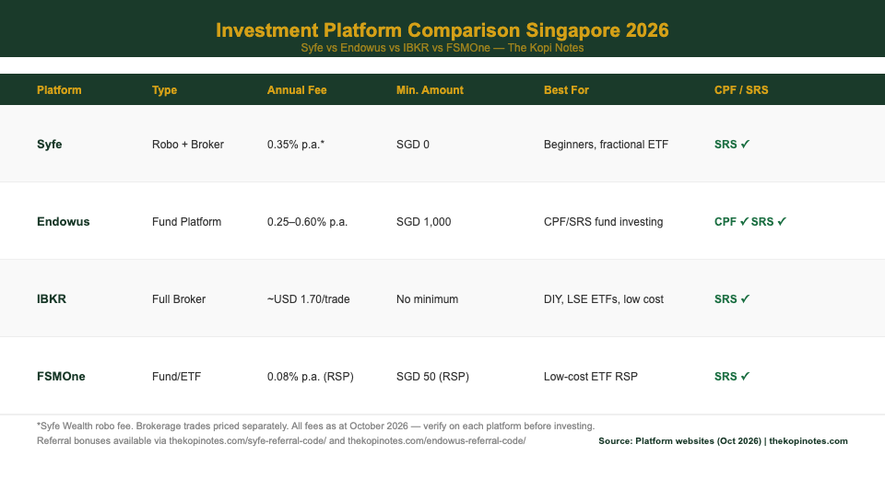
Task: Click the Low-cost ETF RSP cell
Action: tap(591, 377)
